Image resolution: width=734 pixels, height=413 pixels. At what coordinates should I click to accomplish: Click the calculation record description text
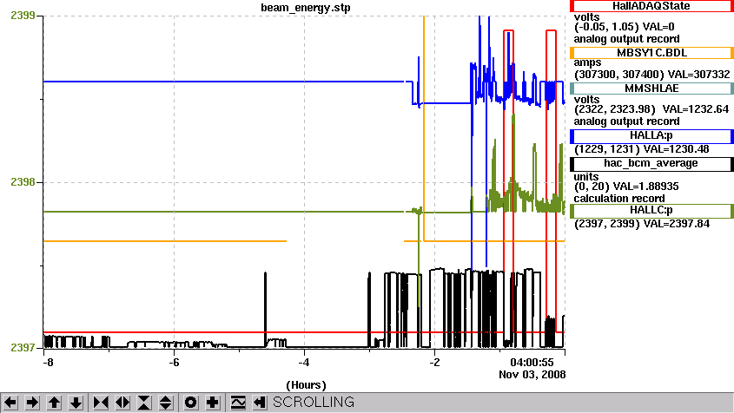point(618,199)
